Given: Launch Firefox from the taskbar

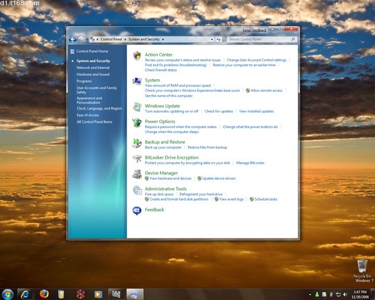Looking at the screenshot, I should (44, 294).
